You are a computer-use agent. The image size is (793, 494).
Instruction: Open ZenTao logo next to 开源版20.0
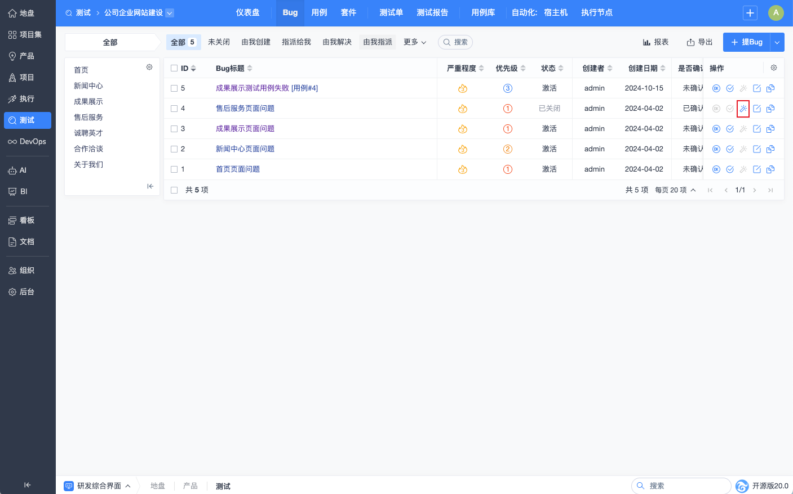(742, 486)
